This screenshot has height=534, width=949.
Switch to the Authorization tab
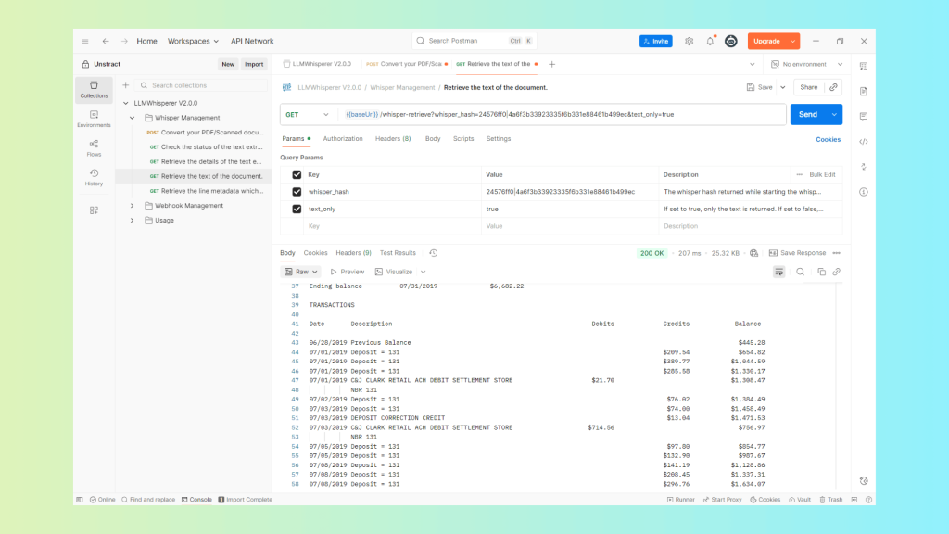[343, 139]
